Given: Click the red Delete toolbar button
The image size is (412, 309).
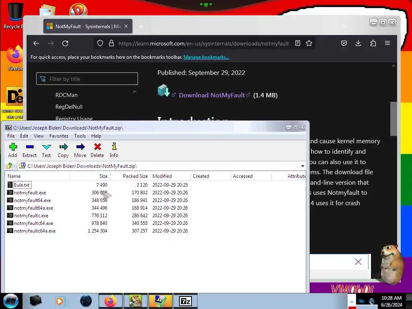Looking at the screenshot, I should [x=97, y=150].
